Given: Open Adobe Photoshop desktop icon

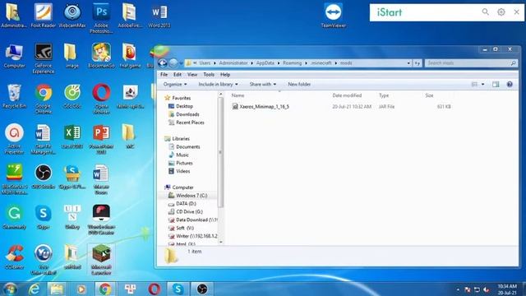Looking at the screenshot, I should [x=101, y=18].
